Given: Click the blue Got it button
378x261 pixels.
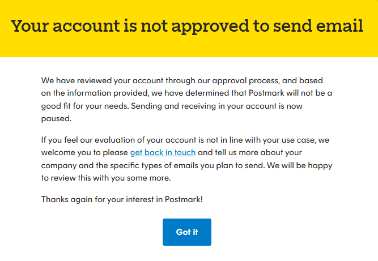Looking at the screenshot, I should click(186, 232).
